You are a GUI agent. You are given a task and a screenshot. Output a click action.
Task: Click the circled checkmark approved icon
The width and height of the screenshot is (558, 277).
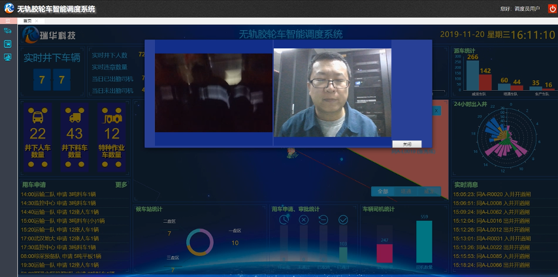point(343,220)
